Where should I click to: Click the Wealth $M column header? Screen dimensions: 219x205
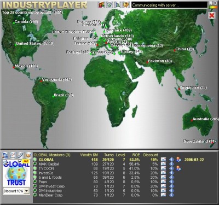tap(89, 155)
